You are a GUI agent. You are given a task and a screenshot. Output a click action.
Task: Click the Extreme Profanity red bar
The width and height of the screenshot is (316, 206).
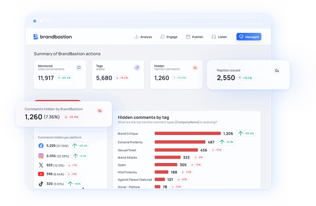(x=180, y=142)
